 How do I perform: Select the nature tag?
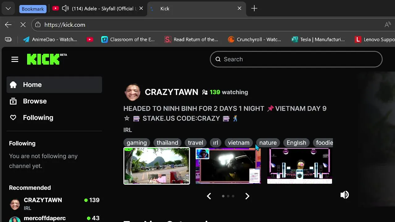(x=268, y=142)
